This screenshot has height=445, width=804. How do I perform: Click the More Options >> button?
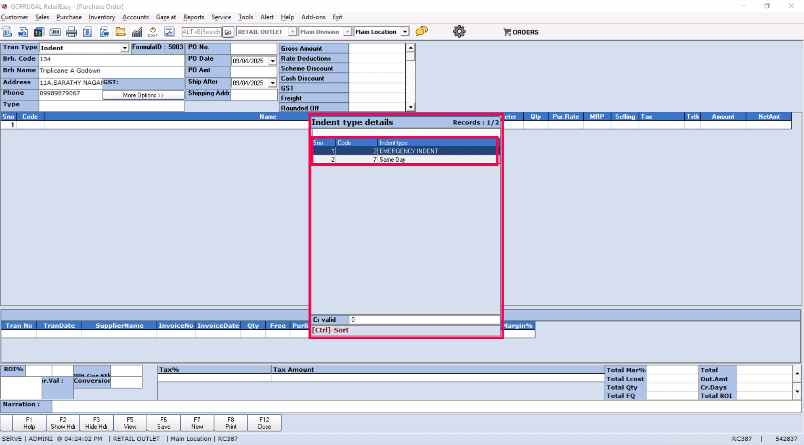(143, 95)
